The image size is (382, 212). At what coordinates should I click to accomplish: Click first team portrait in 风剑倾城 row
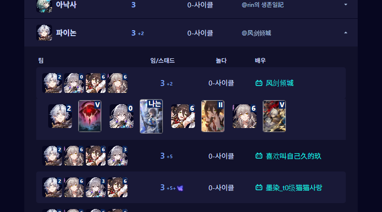coord(52,83)
